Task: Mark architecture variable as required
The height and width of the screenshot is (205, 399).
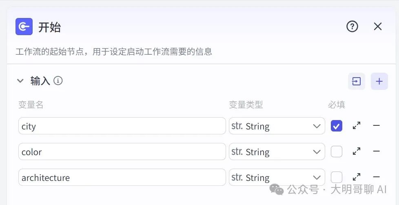Action: [337, 177]
